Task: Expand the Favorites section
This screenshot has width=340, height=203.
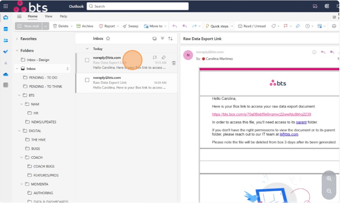Action: (17, 38)
